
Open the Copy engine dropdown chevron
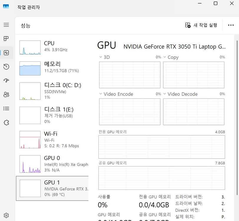coord(165,57)
